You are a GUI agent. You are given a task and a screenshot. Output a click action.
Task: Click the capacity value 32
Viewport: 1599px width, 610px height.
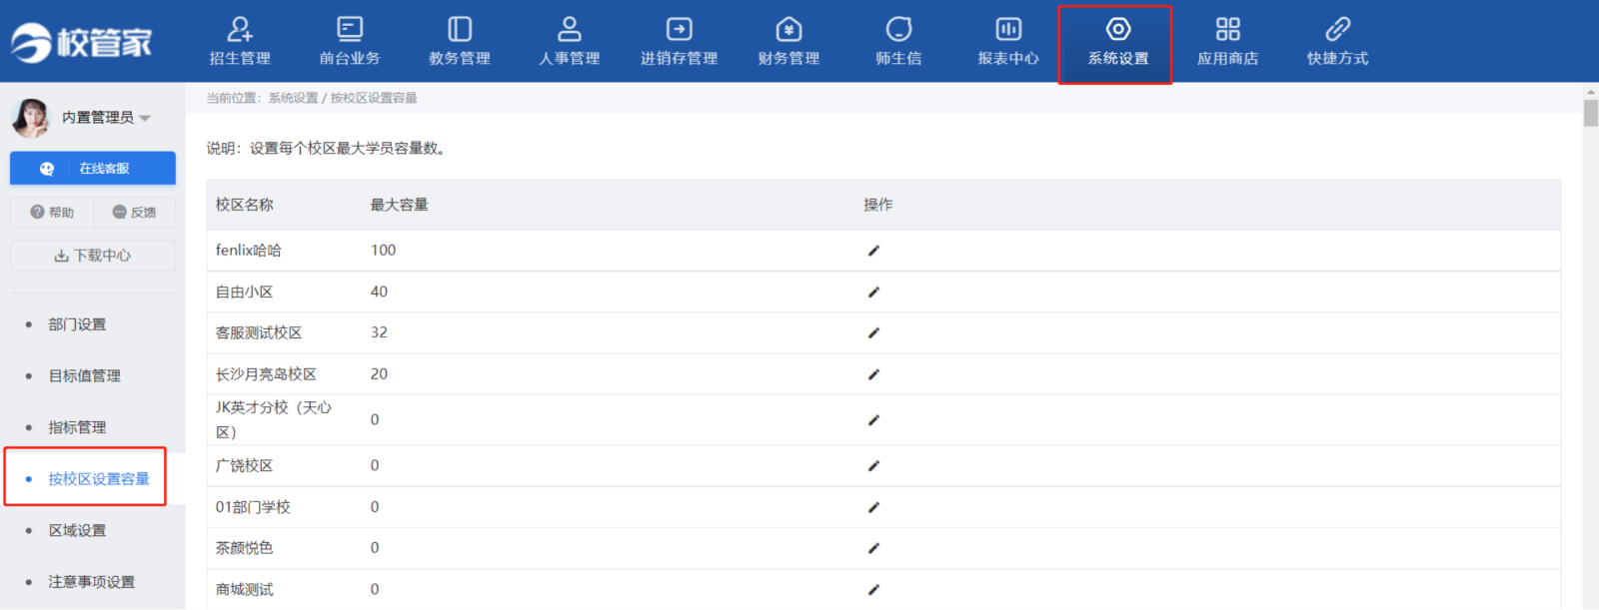[380, 333]
